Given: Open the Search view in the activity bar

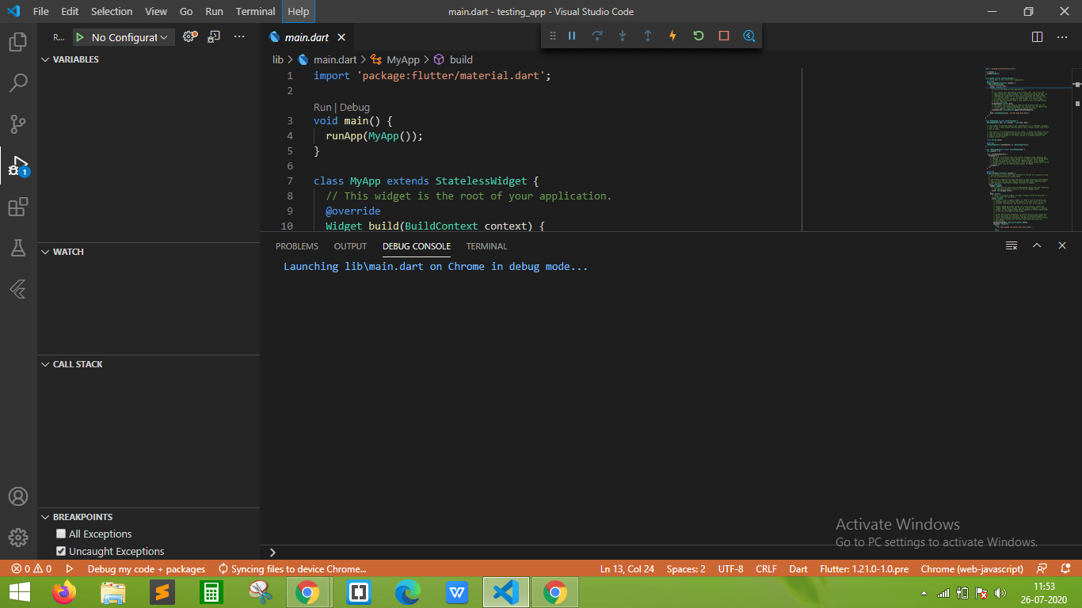Looking at the screenshot, I should pyautogui.click(x=18, y=83).
